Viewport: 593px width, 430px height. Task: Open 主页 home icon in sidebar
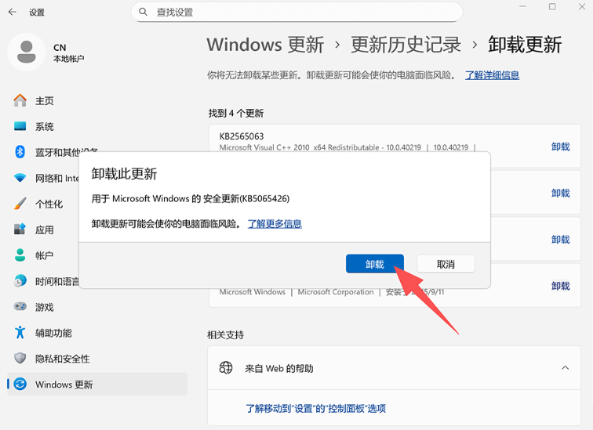coord(20,101)
